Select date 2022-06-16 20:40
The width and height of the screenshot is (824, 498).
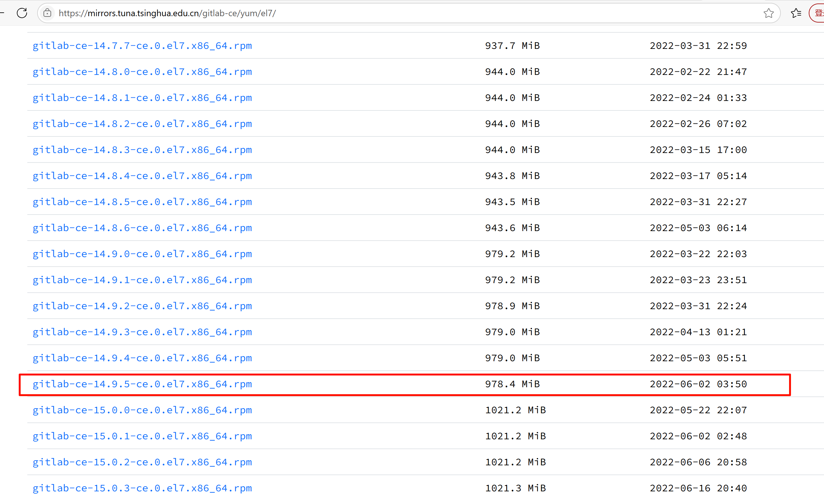pyautogui.click(x=698, y=489)
